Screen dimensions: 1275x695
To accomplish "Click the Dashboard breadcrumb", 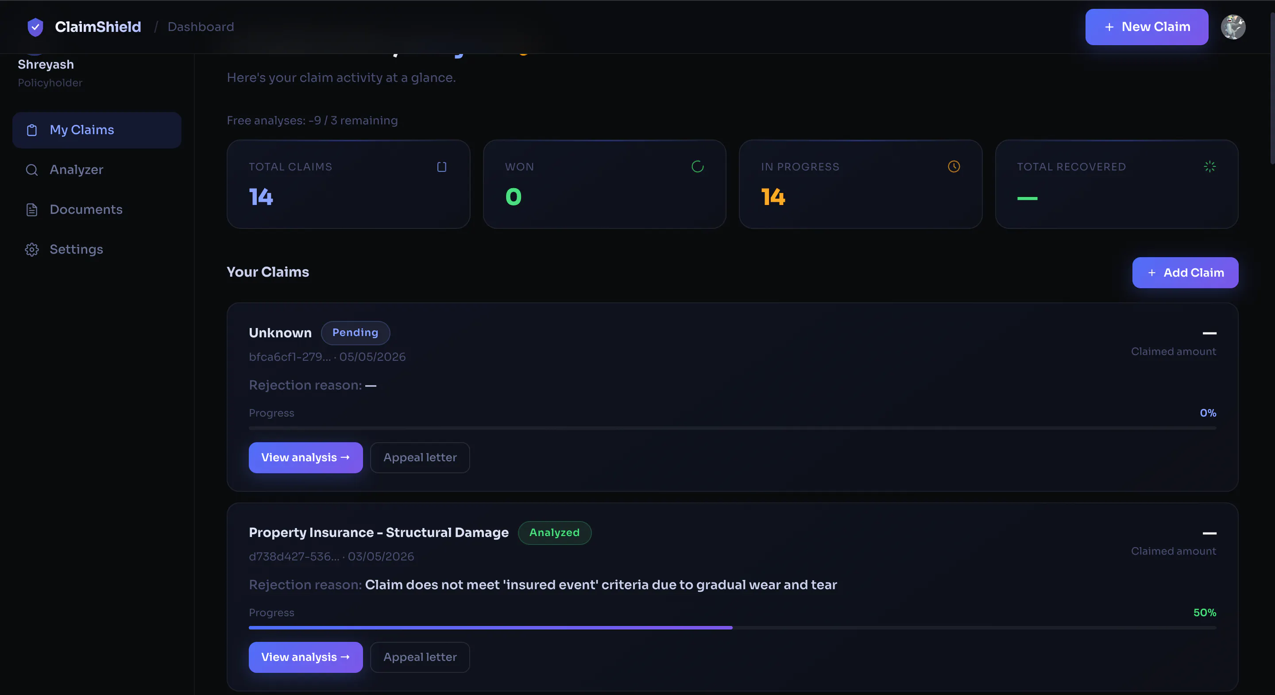I will (x=201, y=27).
